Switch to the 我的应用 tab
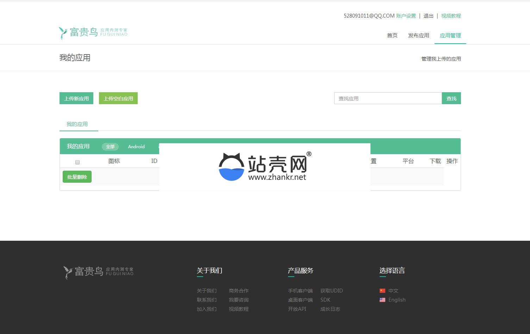The height and width of the screenshot is (334, 530). click(x=77, y=124)
